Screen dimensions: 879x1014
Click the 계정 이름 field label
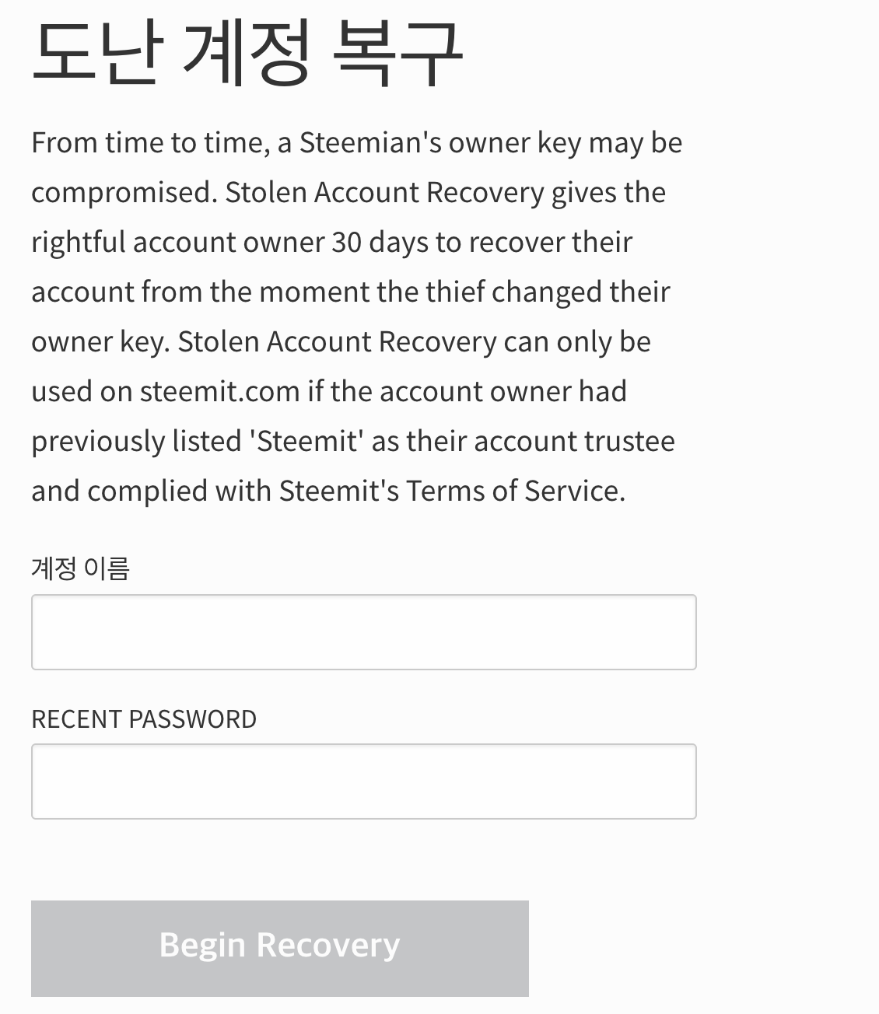(80, 568)
